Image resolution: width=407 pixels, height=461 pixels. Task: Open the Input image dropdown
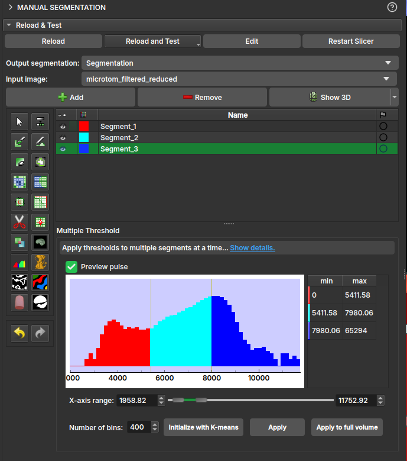click(239, 79)
